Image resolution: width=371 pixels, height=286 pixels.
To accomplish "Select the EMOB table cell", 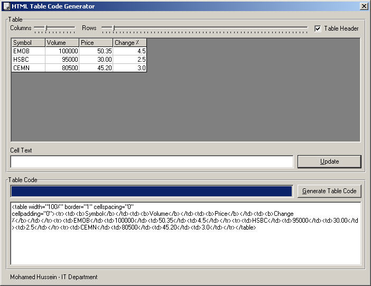I will click(x=28, y=51).
